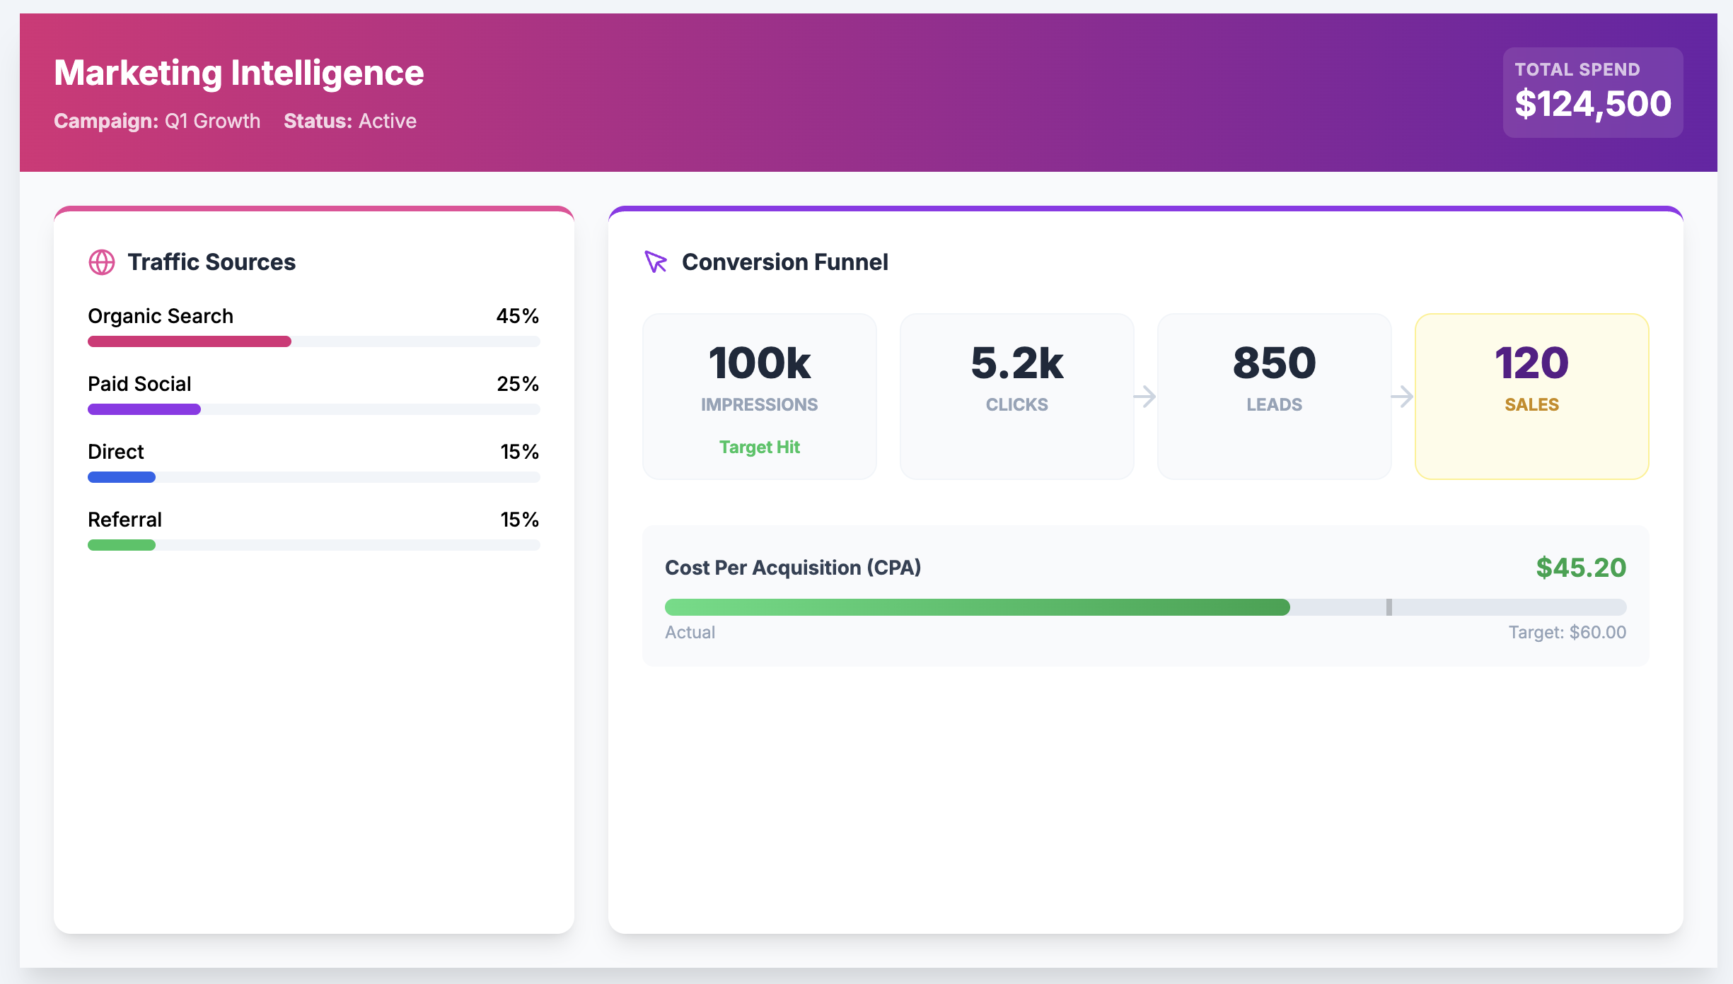Click the $45.20 CPA value

tap(1580, 567)
